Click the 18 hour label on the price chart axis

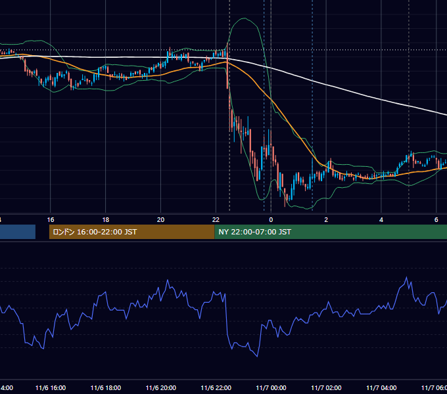[x=105, y=220]
